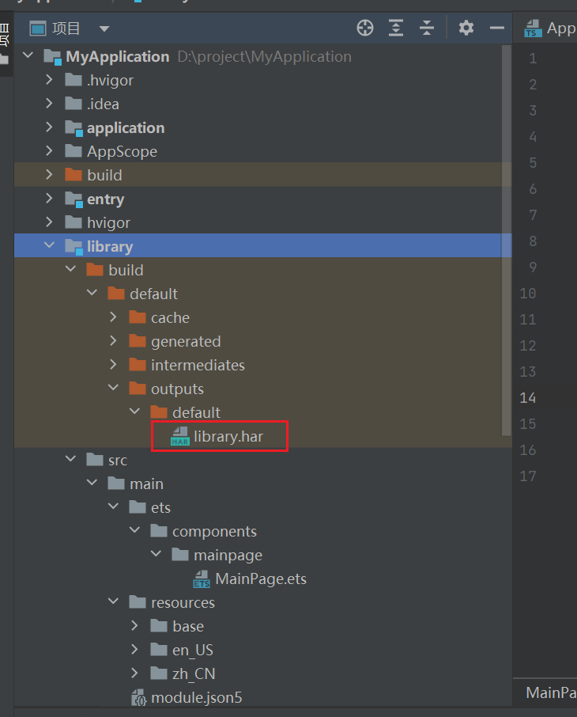This screenshot has height=717, width=577.
Task: Hide the project panel with the minus icon
Action: pyautogui.click(x=496, y=28)
